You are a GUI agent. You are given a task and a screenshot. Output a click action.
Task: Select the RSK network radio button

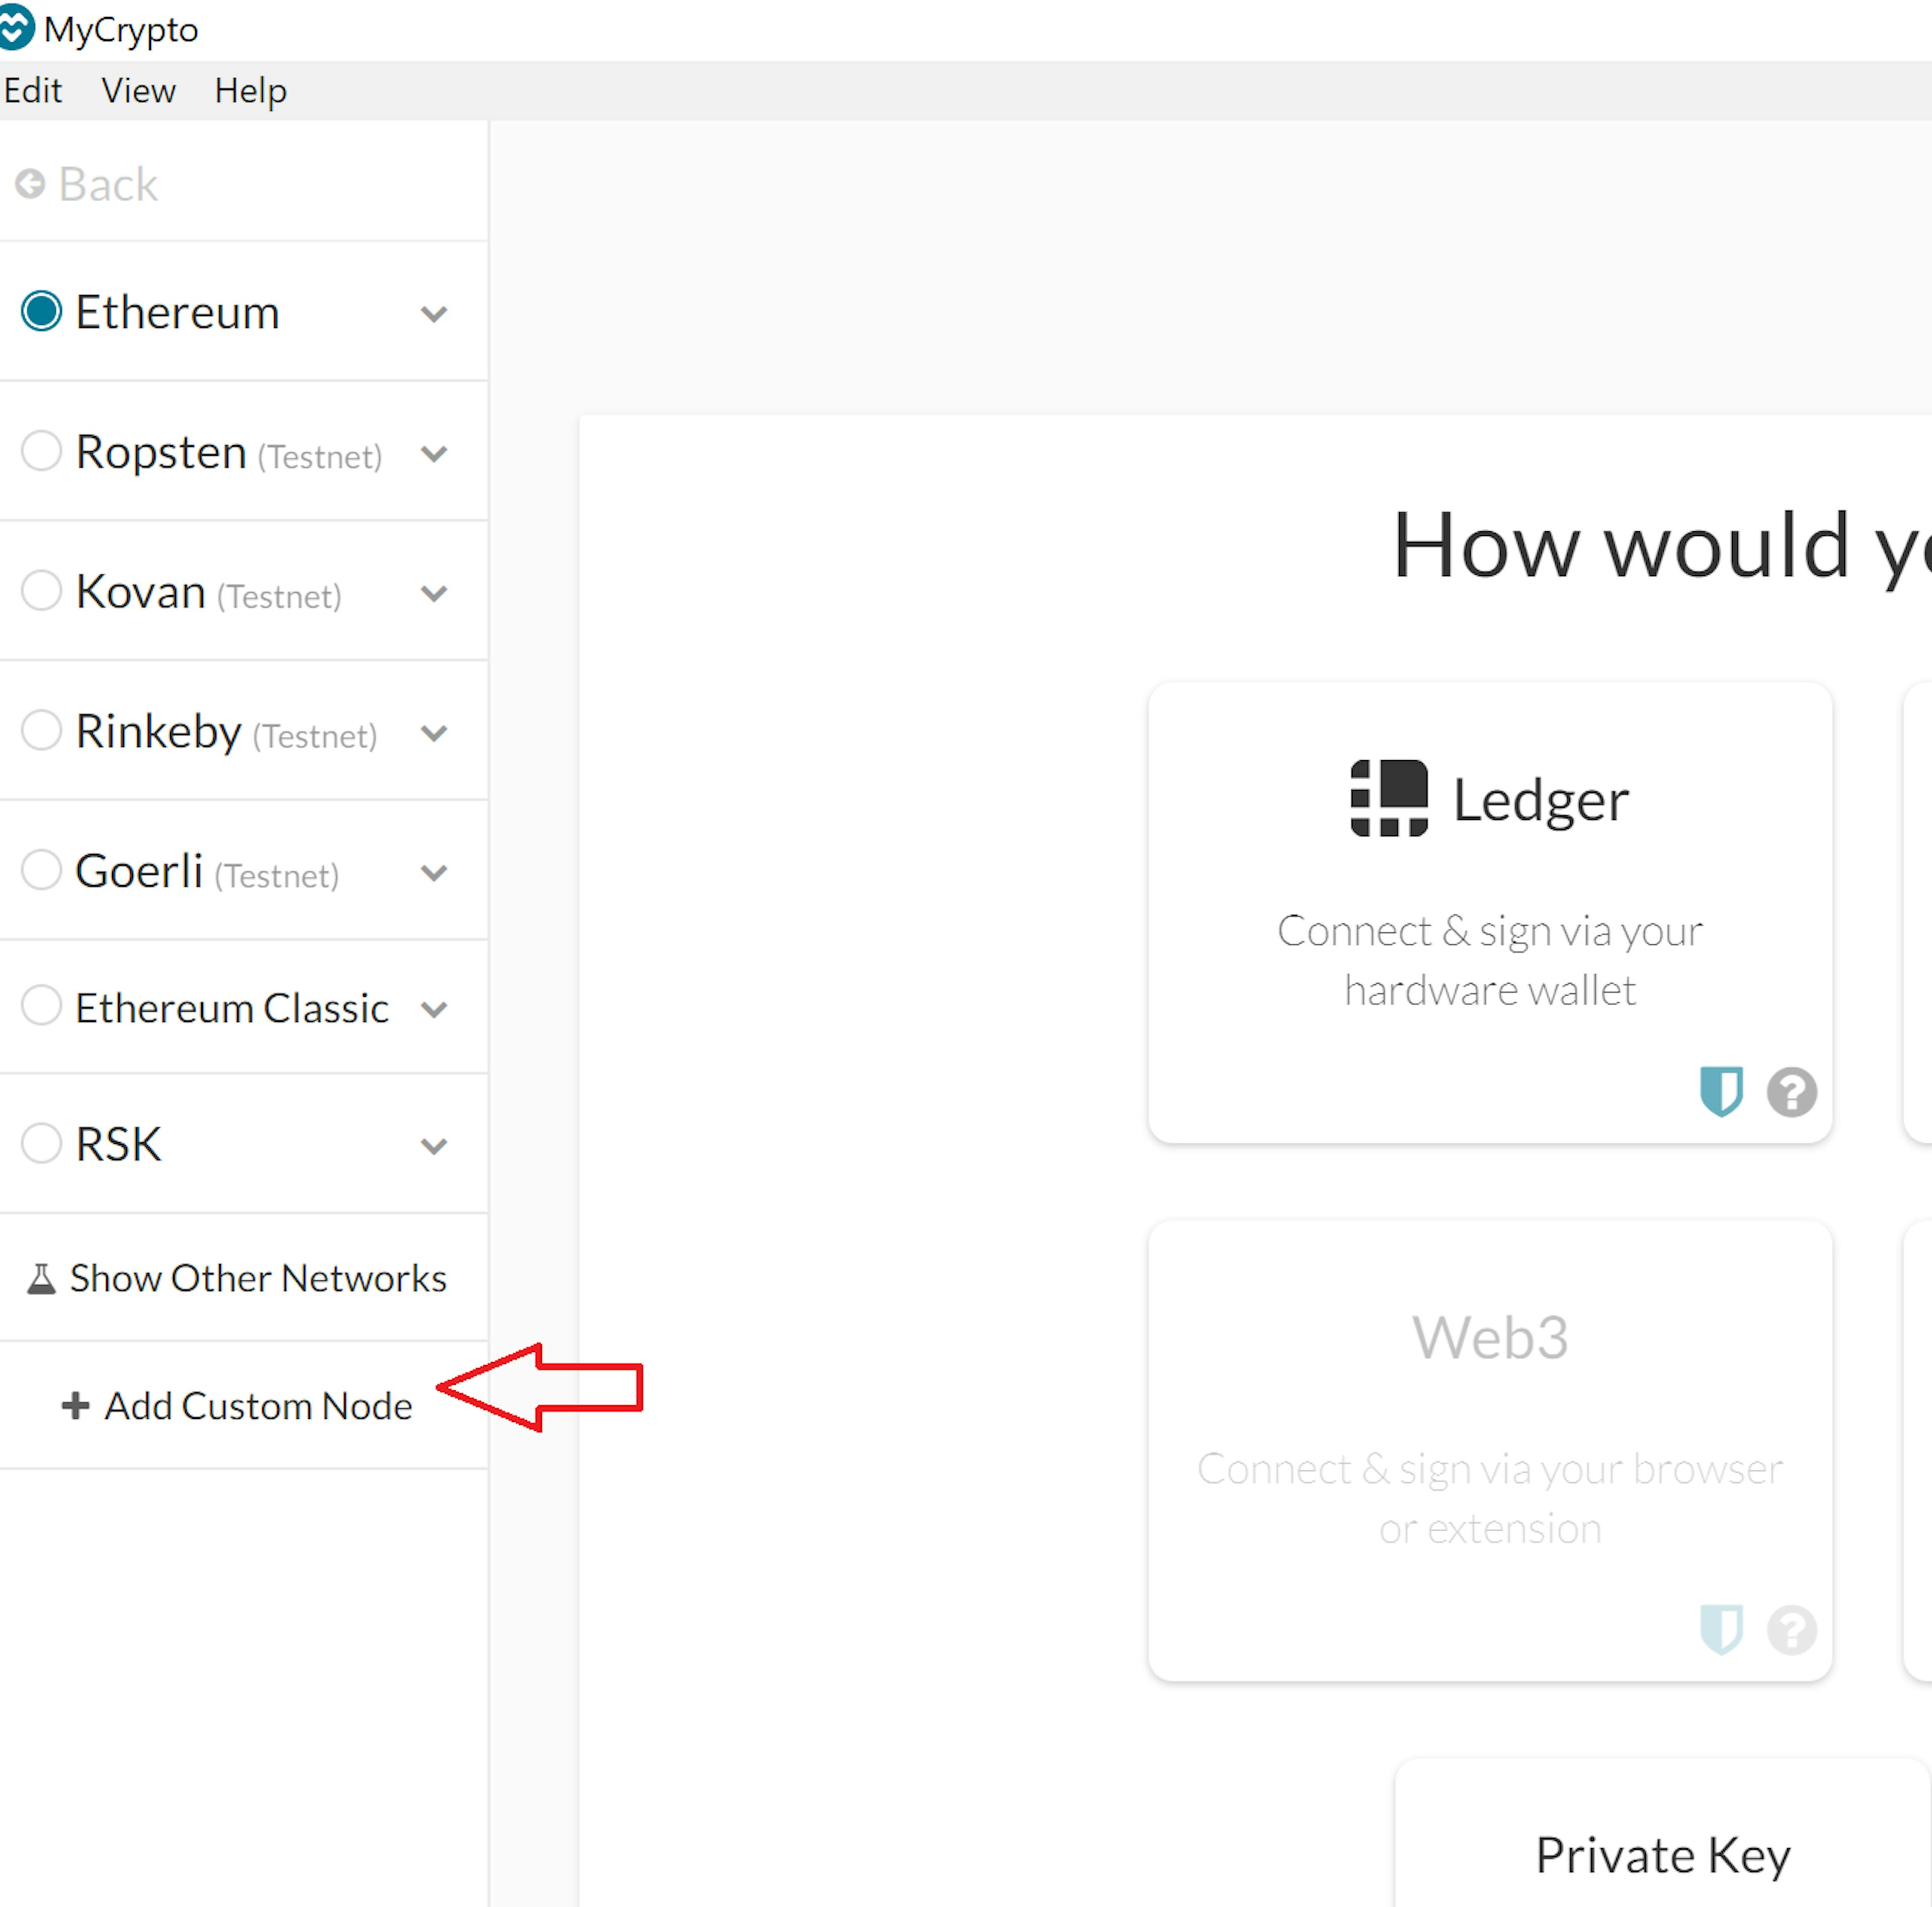pyautogui.click(x=42, y=1143)
